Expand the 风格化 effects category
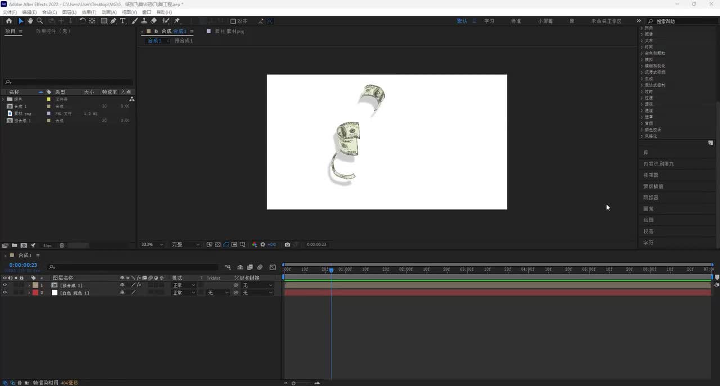Image resolution: width=720 pixels, height=386 pixels. click(642, 136)
